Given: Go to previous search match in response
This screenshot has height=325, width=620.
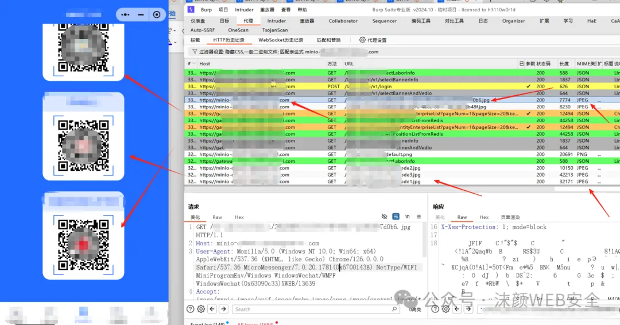Looking at the screenshot, I should click(x=457, y=309).
